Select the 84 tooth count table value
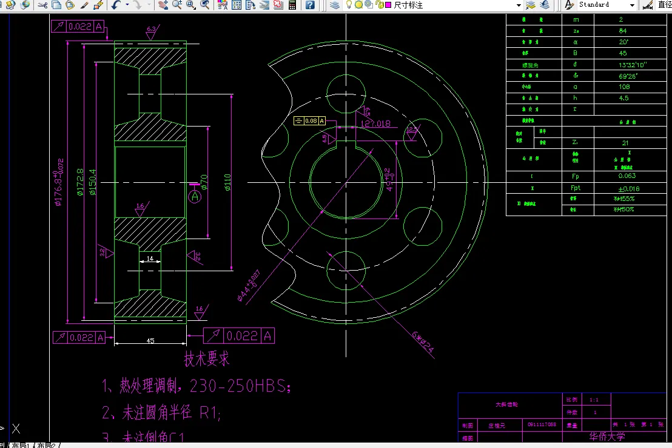Viewport: 672px width, 448px height. pyautogui.click(x=623, y=31)
